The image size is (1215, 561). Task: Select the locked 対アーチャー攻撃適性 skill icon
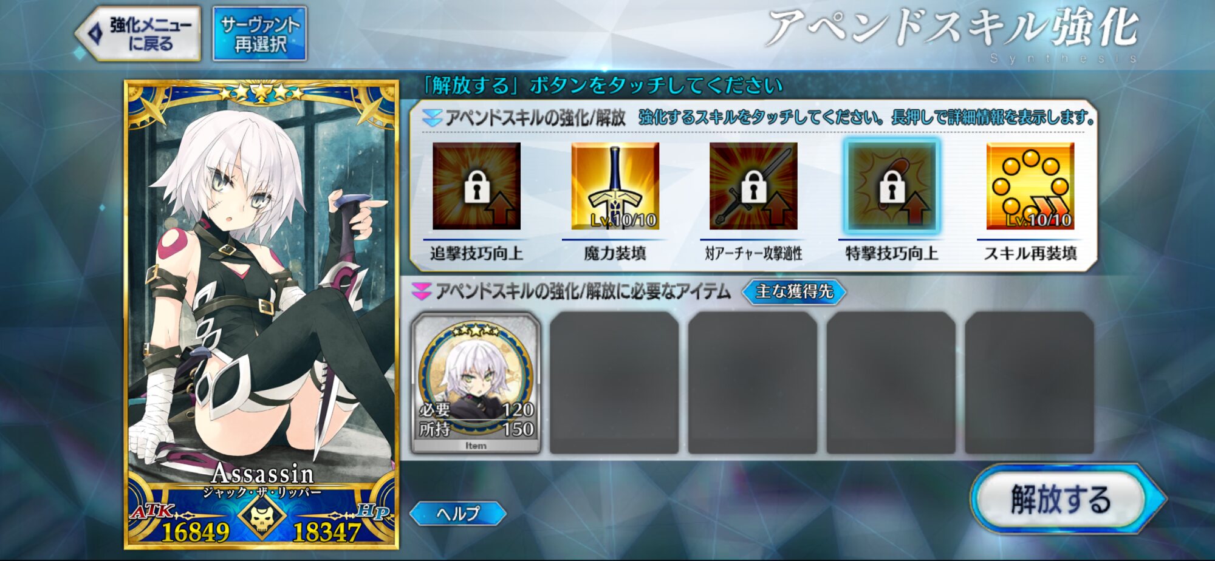pos(753,186)
